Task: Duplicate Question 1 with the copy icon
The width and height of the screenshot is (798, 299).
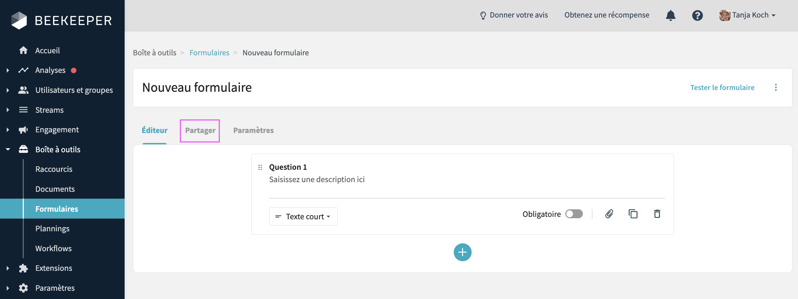Action: coord(633,214)
